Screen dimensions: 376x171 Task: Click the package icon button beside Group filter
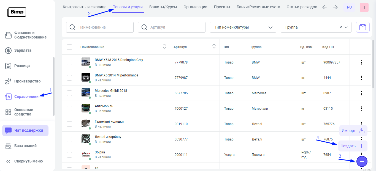point(363,27)
